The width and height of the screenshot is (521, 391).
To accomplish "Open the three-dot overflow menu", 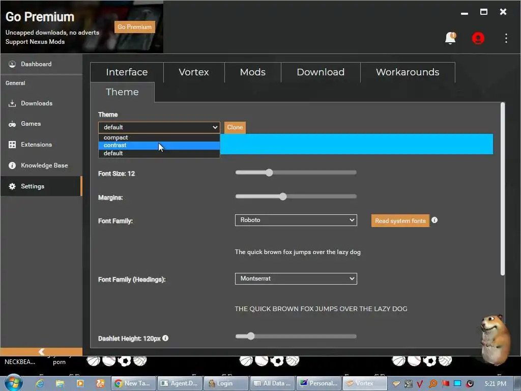I will point(506,38).
